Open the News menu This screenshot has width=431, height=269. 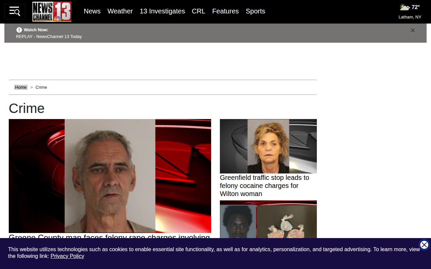[92, 11]
